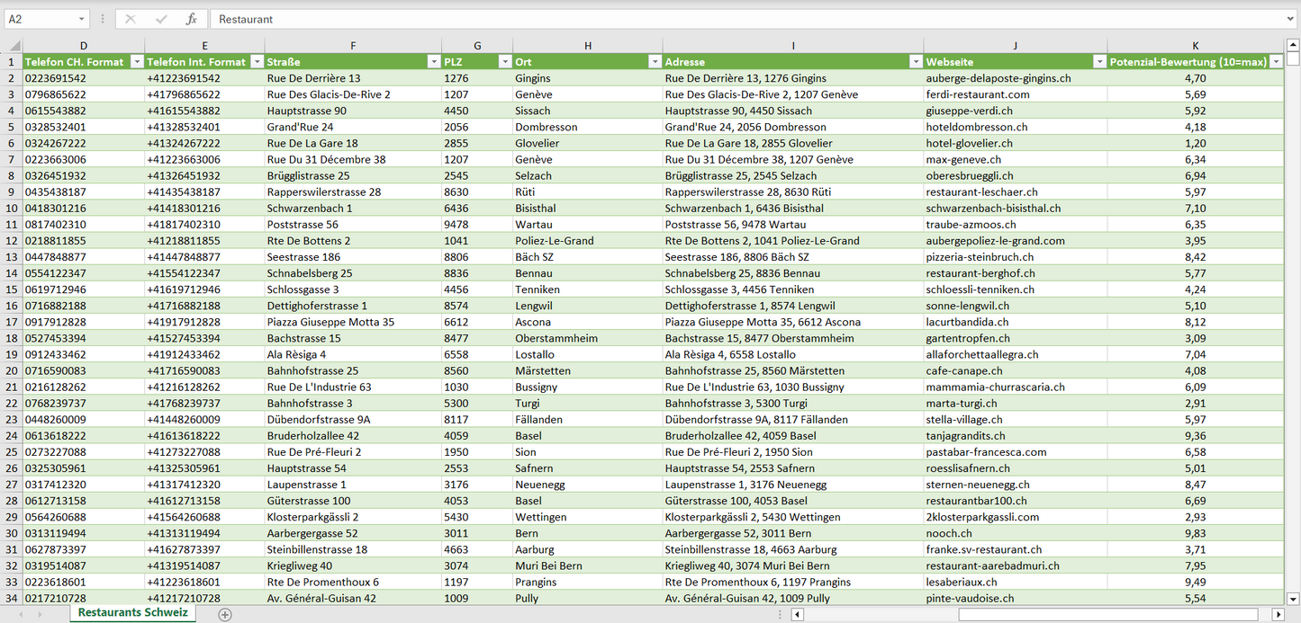Open the Name Box dropdown arrow
The width and height of the screenshot is (1301, 623).
tap(82, 19)
